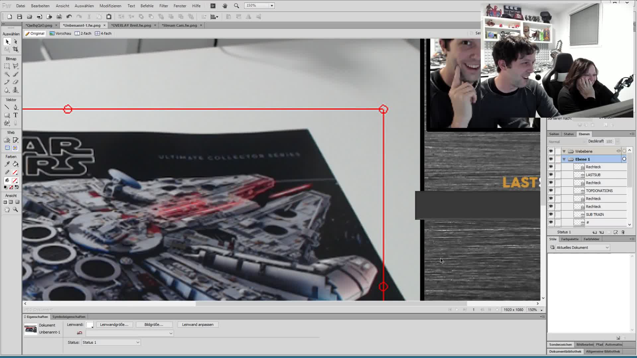Select the Paint Bucket tool
The height and width of the screenshot is (358, 637).
click(15, 164)
